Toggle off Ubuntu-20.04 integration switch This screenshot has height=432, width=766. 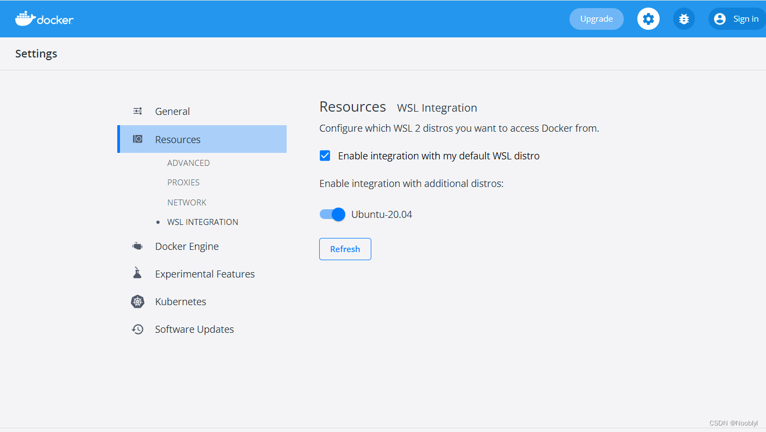pos(332,214)
